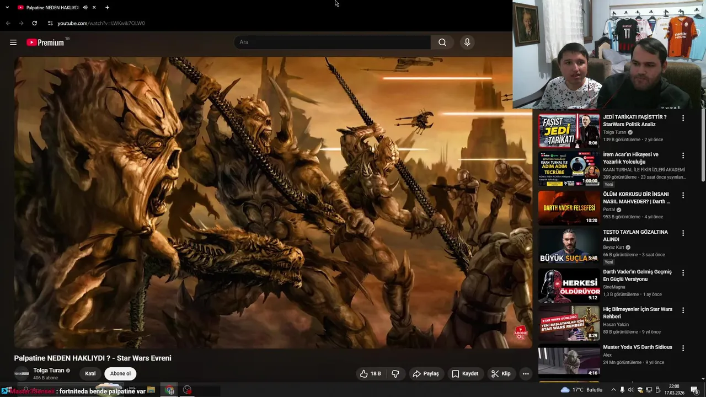Image resolution: width=706 pixels, height=397 pixels.
Task: Click Beyaz Kurt channel name
Action: (613, 248)
